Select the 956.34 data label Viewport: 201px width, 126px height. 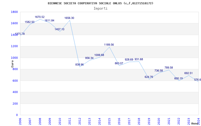(89, 58)
